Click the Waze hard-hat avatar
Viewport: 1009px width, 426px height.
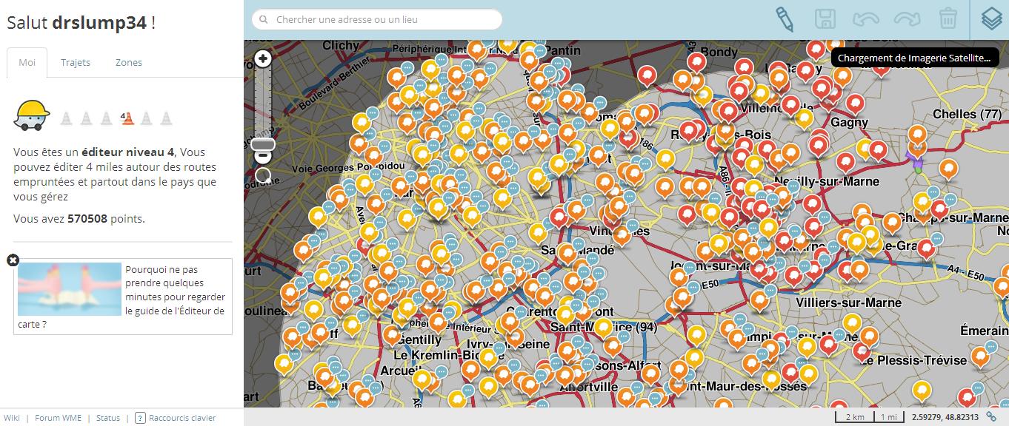[31, 115]
